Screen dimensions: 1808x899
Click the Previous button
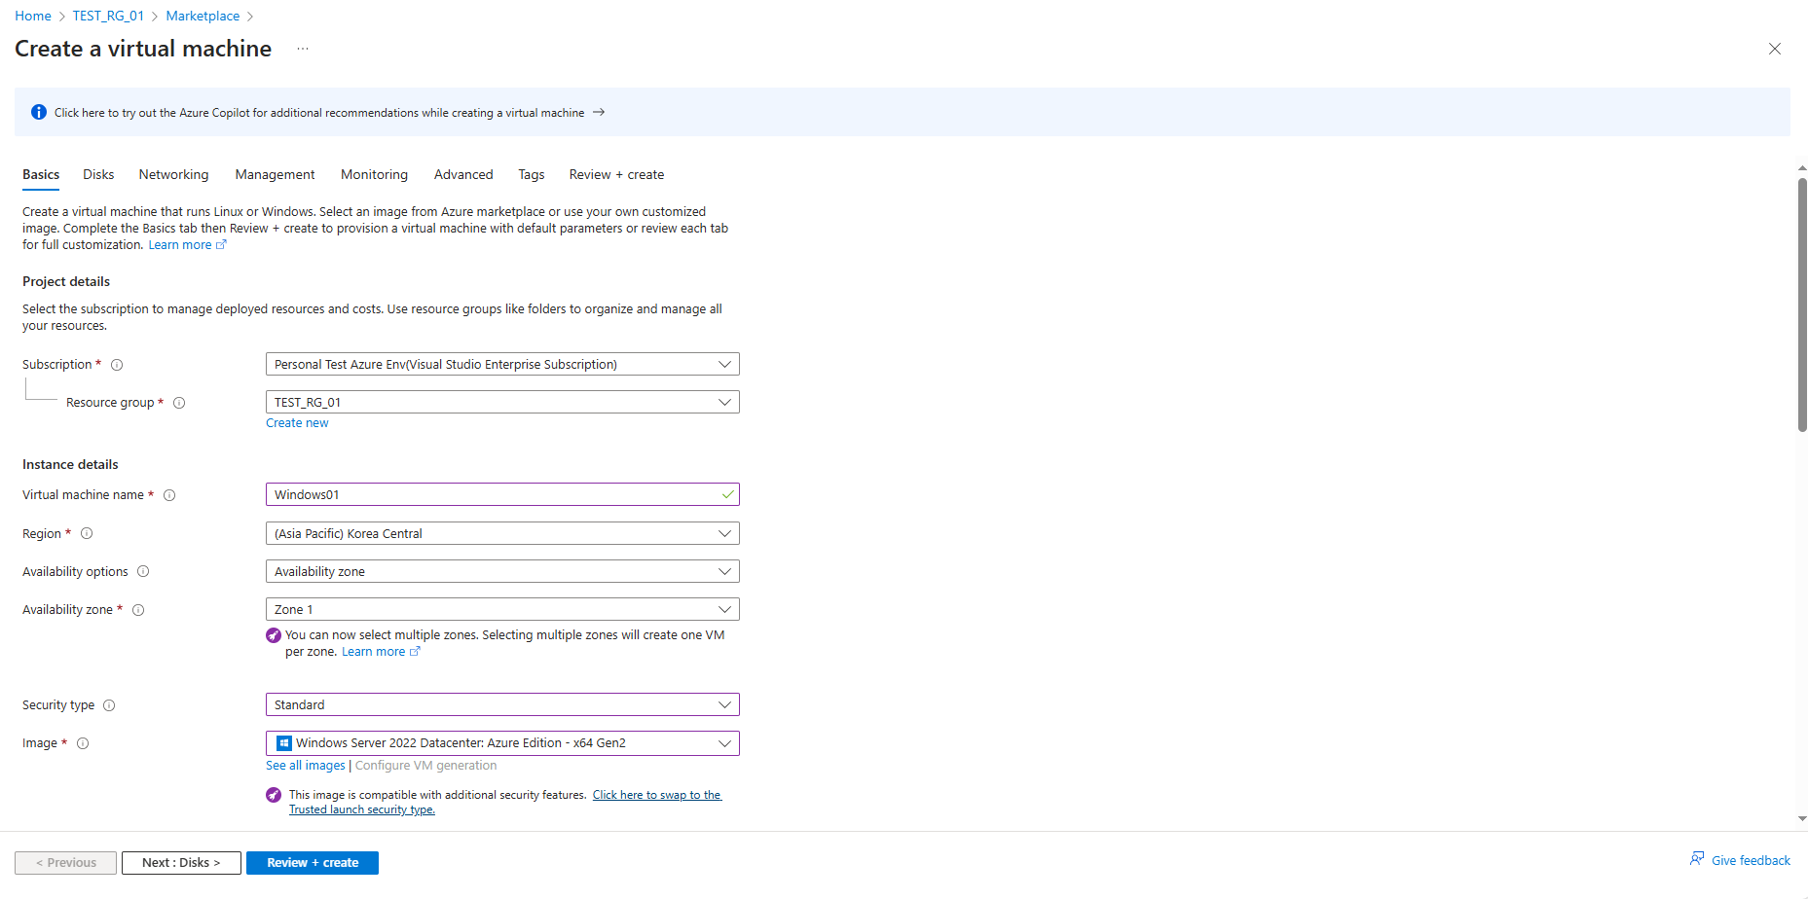pos(65,863)
